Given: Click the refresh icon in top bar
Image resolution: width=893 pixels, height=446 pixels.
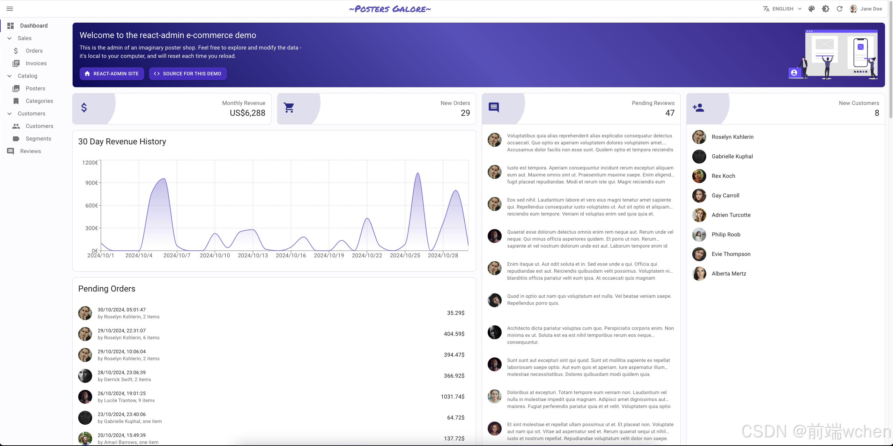Looking at the screenshot, I should pyautogui.click(x=840, y=9).
